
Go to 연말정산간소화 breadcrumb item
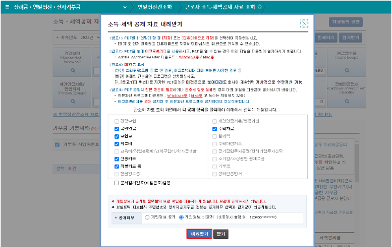click(154, 6)
